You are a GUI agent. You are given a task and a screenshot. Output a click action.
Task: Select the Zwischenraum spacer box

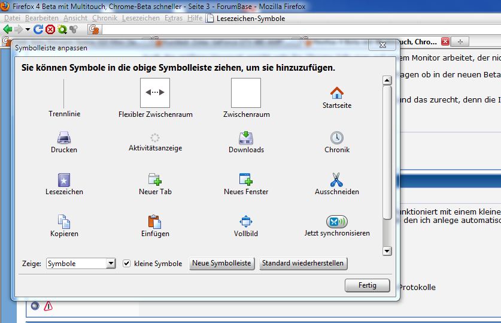246,93
